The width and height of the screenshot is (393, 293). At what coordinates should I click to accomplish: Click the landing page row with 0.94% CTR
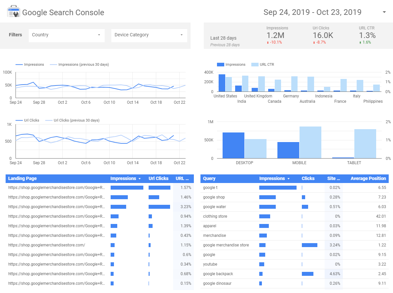click(99, 216)
